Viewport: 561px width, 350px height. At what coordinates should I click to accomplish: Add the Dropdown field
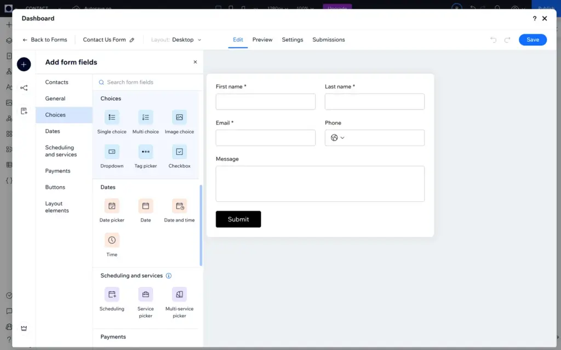click(x=112, y=156)
